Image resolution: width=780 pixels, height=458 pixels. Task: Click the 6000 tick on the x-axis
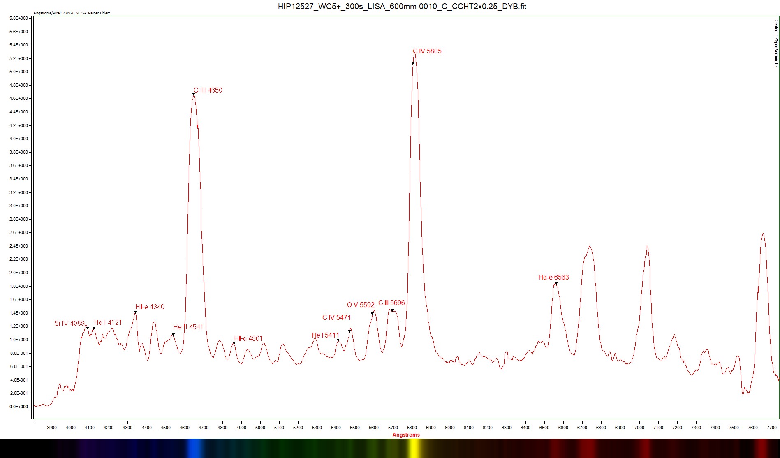[x=450, y=428]
